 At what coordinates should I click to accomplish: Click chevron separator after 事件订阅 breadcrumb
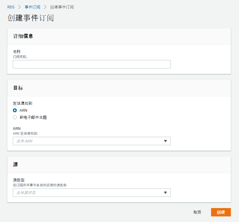(x=45, y=7)
